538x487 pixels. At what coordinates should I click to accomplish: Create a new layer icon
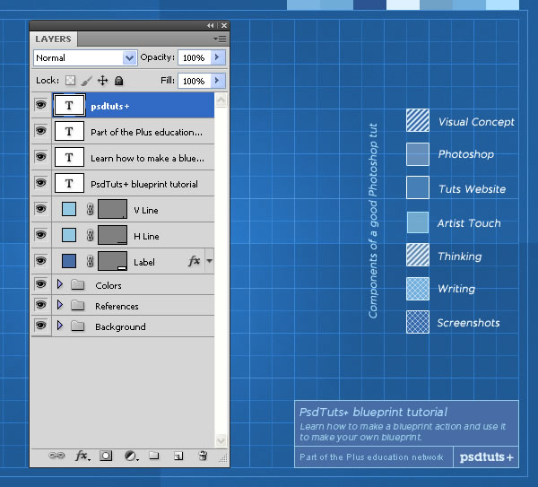coord(178,456)
